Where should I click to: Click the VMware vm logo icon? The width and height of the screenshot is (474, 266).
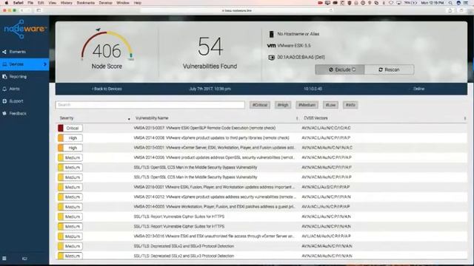pos(271,46)
